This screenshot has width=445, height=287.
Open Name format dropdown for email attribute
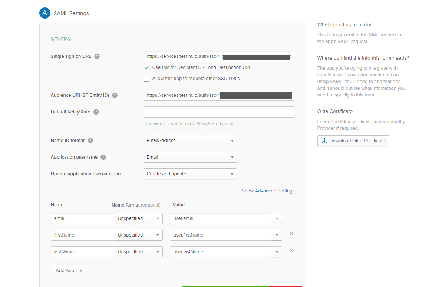139,218
